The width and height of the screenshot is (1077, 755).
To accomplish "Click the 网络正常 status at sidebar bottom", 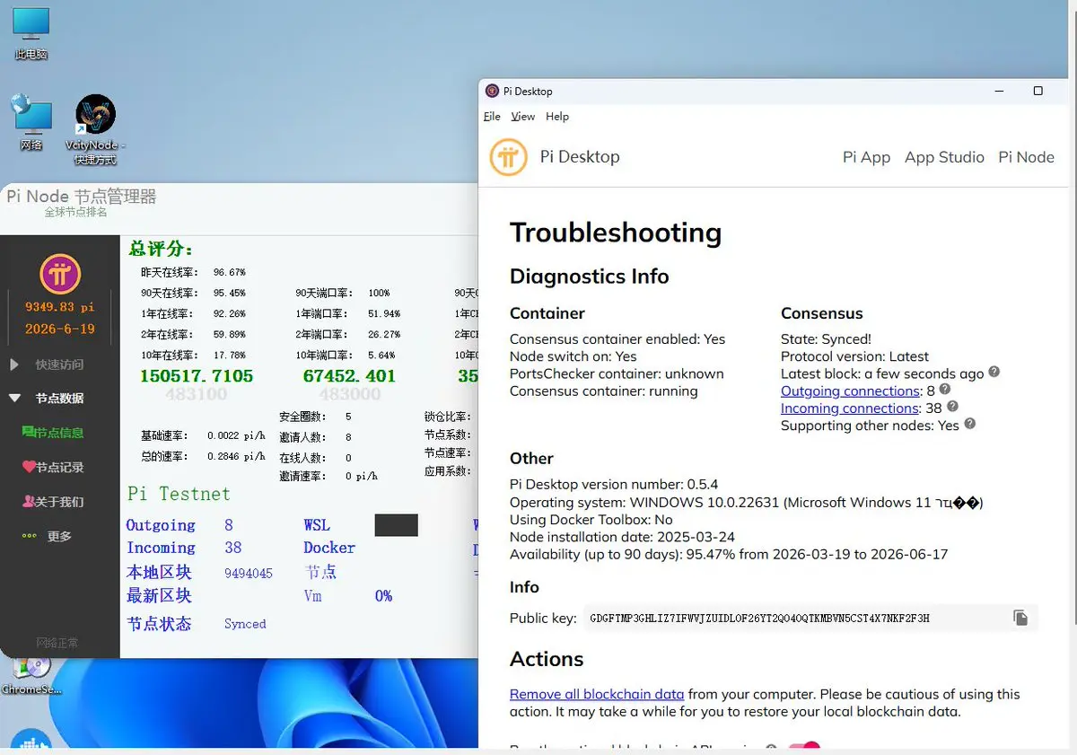I will point(57,643).
